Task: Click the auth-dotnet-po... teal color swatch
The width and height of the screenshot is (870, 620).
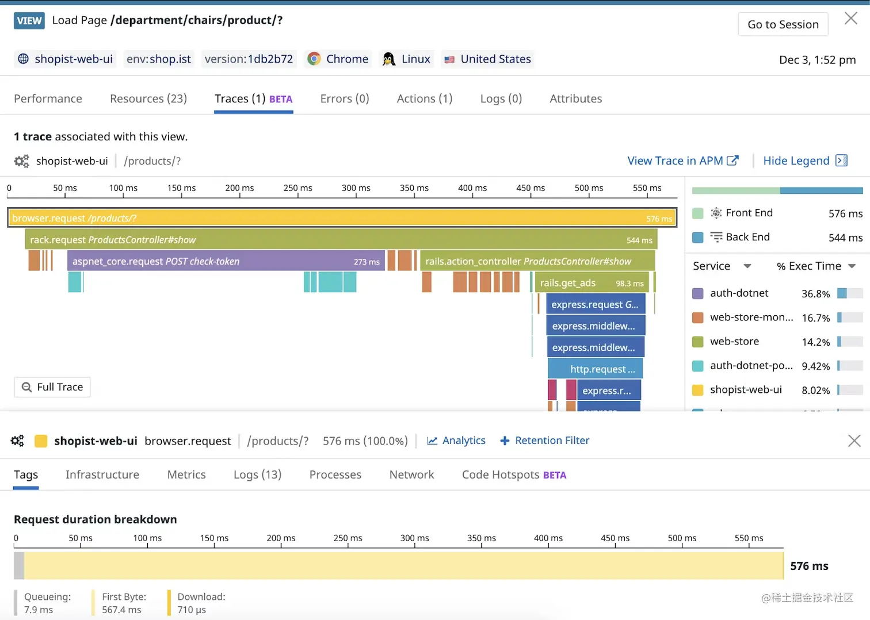Action: [698, 366]
